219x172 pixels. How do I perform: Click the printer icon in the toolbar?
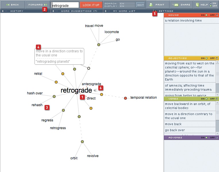pos(151,5)
